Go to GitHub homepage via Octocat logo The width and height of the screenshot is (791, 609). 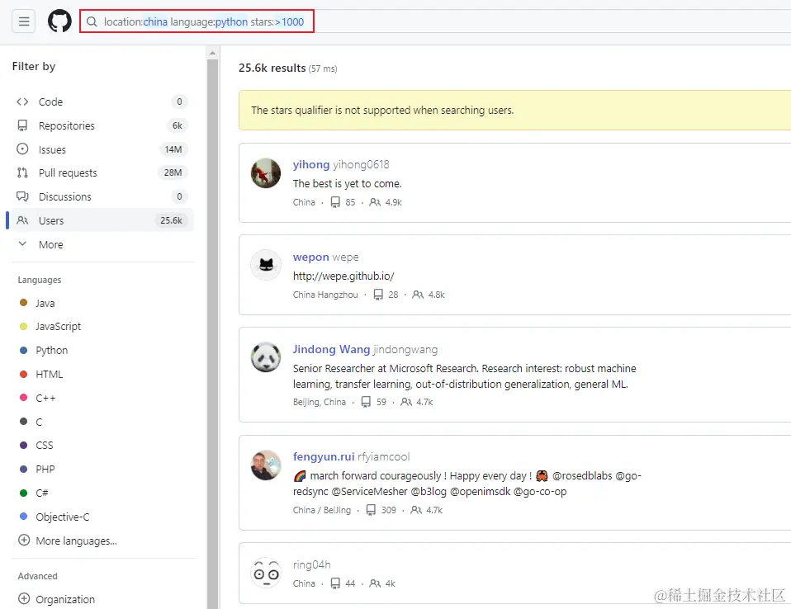pyautogui.click(x=59, y=21)
